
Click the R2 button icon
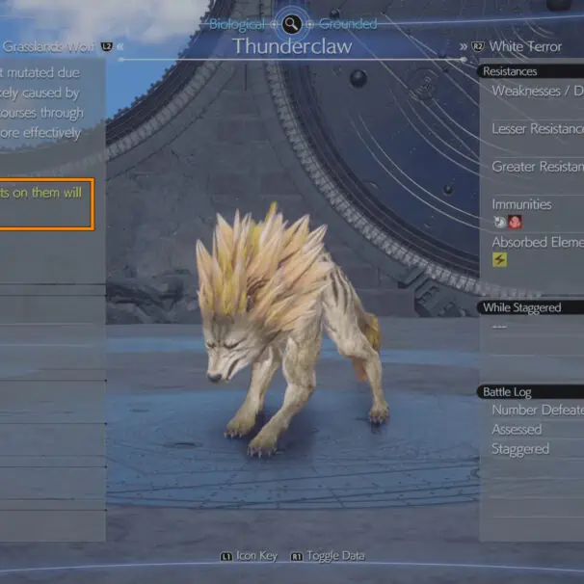pyautogui.click(x=477, y=47)
